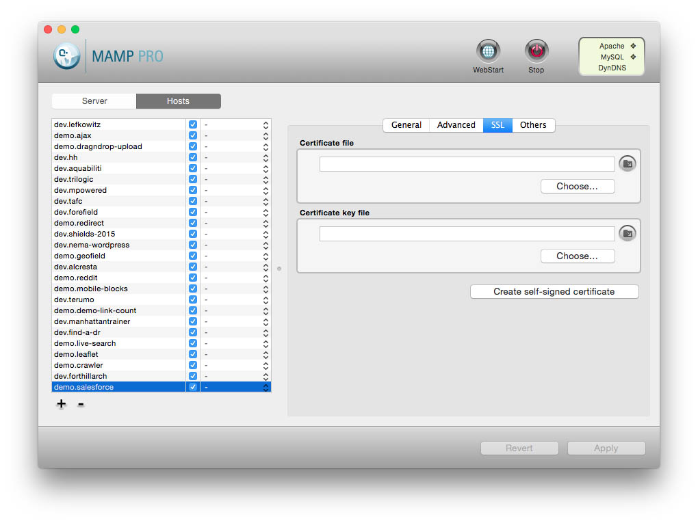
Task: Click the Certificate key file input field
Action: point(467,234)
